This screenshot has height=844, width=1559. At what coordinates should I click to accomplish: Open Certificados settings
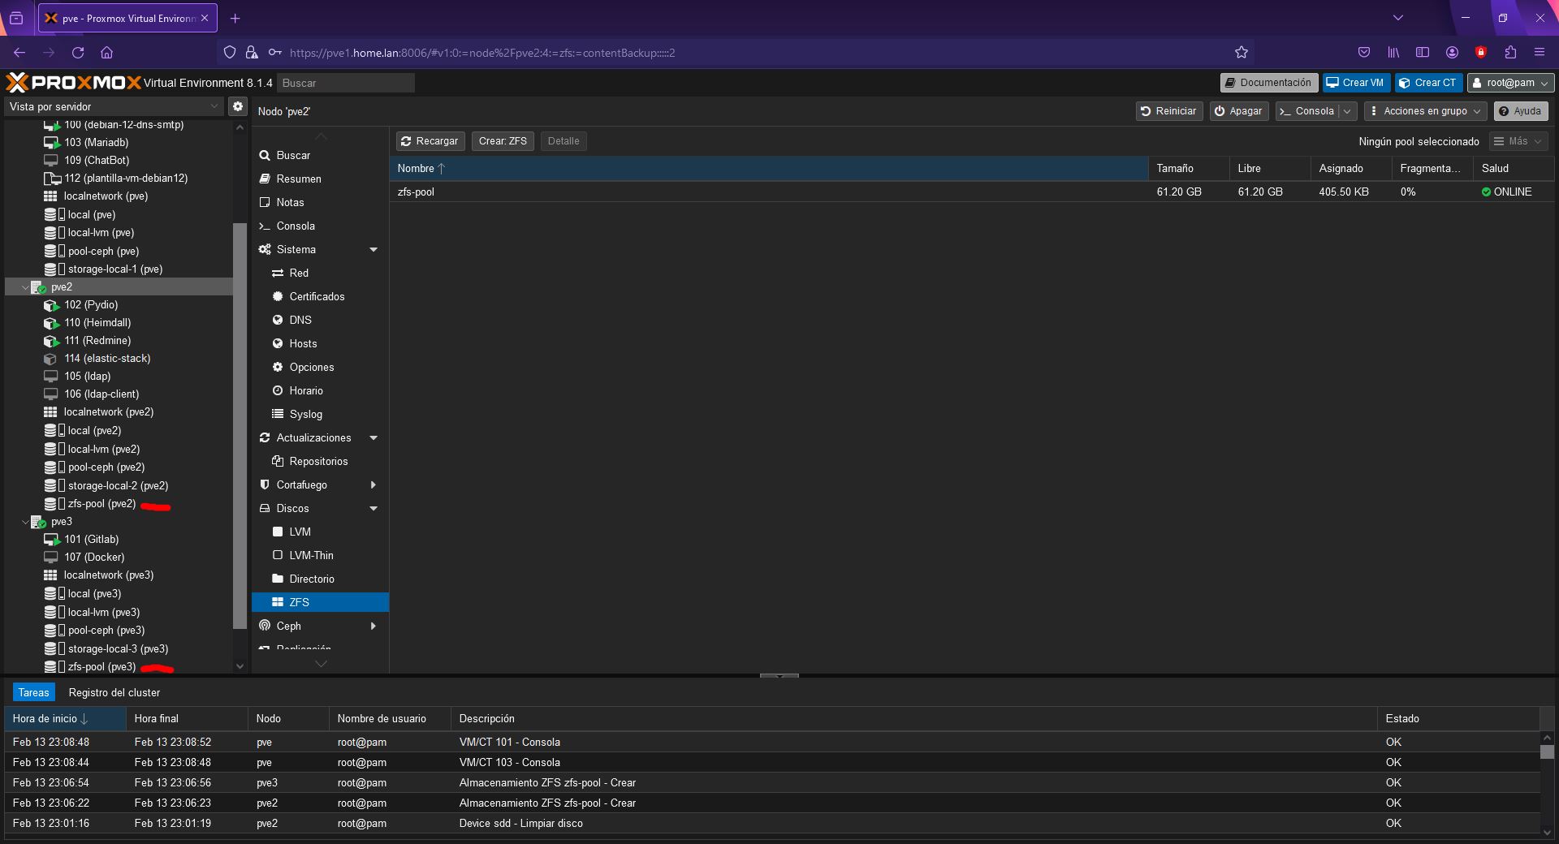click(x=320, y=296)
